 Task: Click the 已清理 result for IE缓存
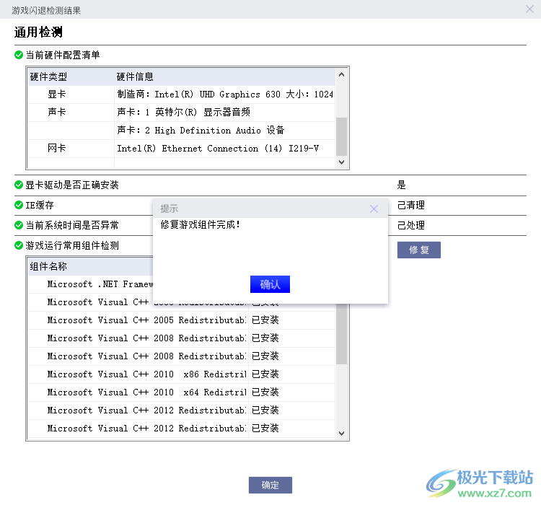pos(411,205)
